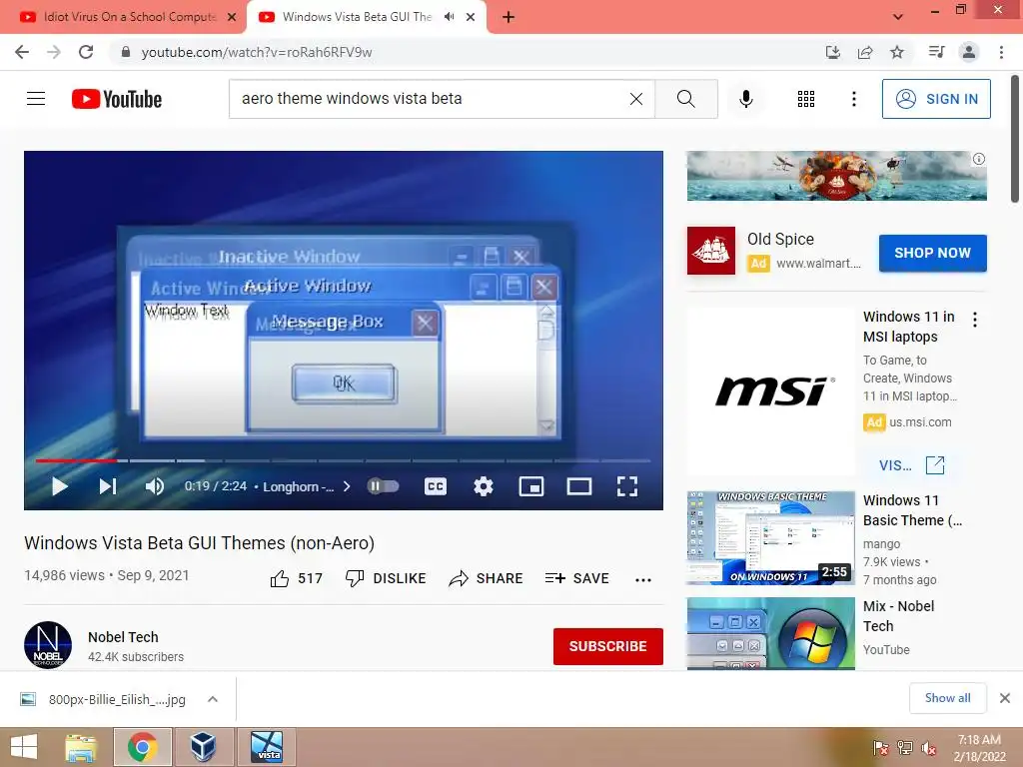Open the Windows Start button

[x=24, y=747]
